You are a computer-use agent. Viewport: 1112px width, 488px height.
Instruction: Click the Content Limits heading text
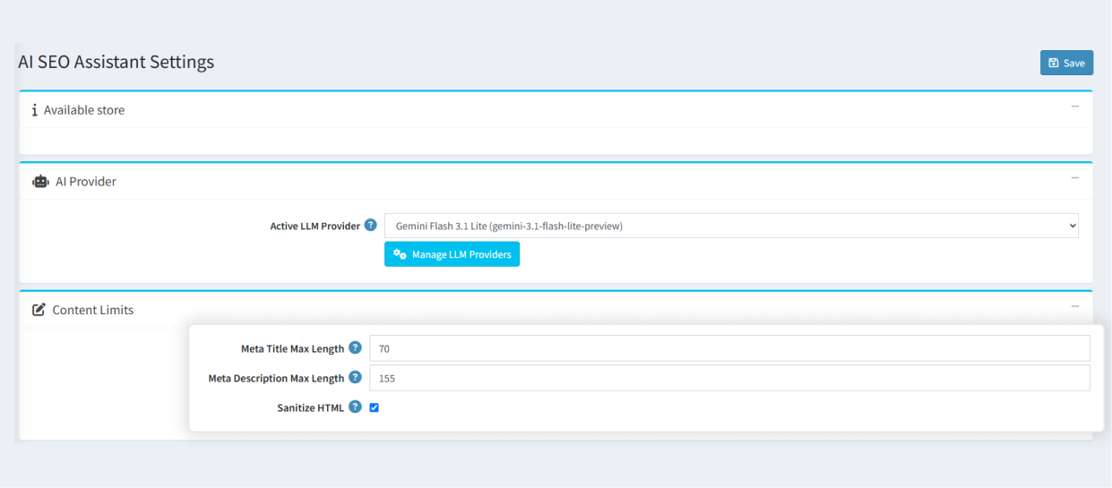[x=93, y=310]
